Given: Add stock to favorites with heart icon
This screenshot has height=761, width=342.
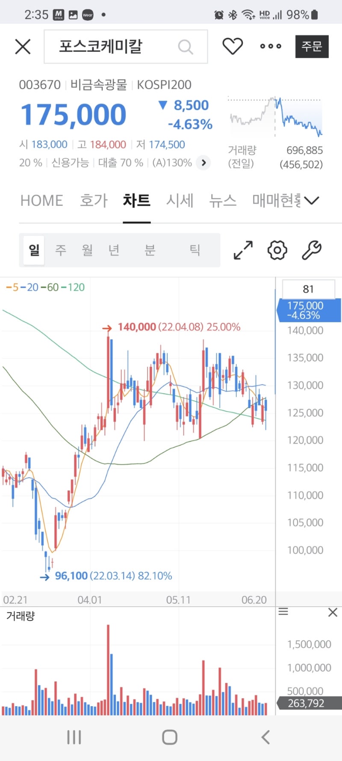Looking at the screenshot, I should click(x=233, y=46).
